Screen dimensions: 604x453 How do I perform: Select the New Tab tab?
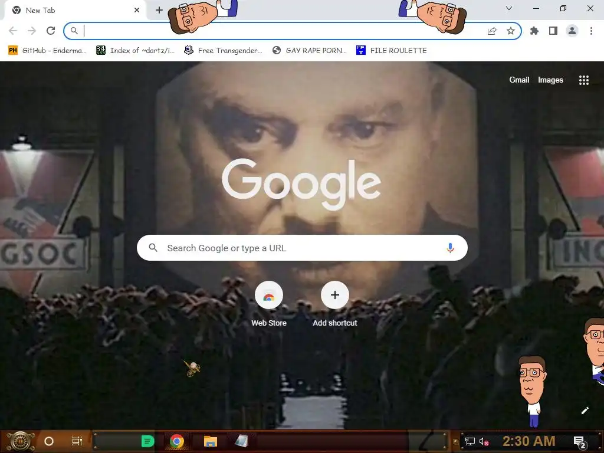coord(75,11)
